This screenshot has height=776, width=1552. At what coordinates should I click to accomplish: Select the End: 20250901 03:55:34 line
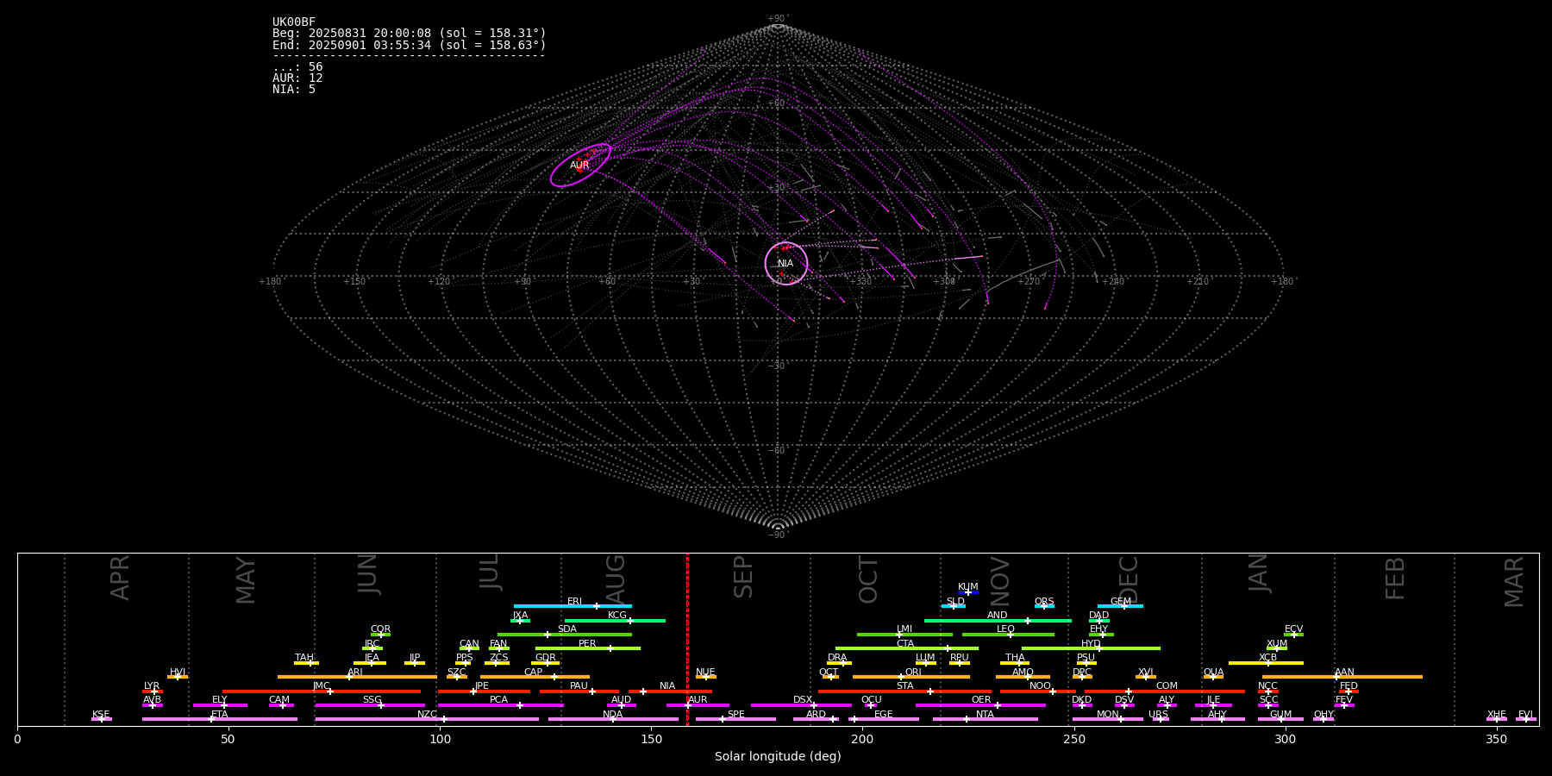tap(409, 45)
